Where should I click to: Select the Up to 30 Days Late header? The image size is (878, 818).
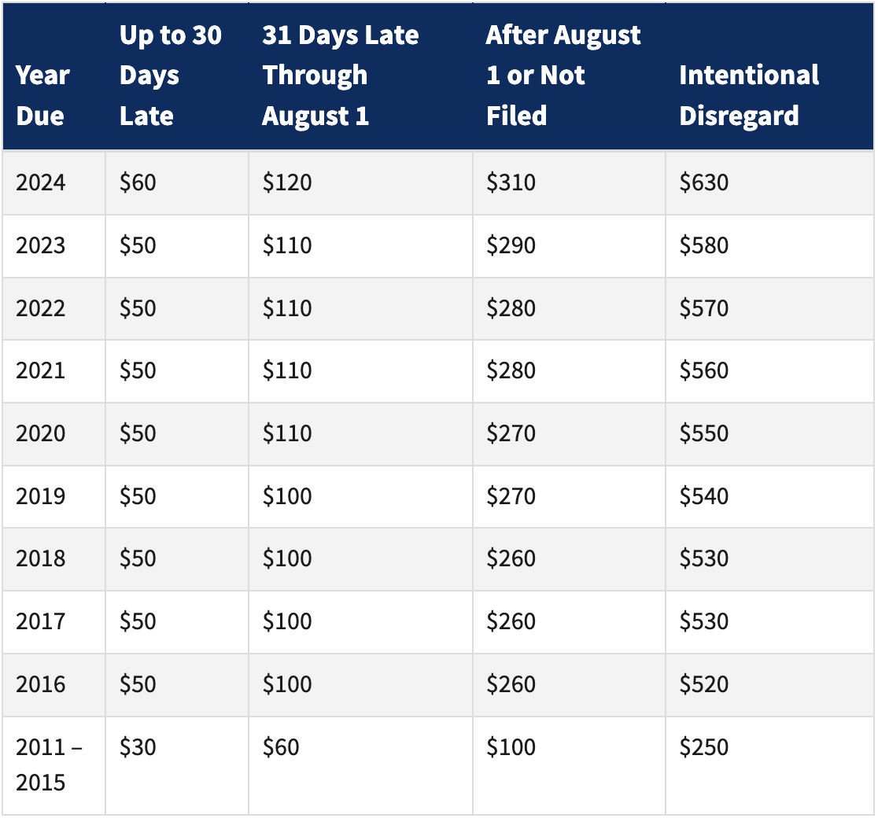pos(170,76)
